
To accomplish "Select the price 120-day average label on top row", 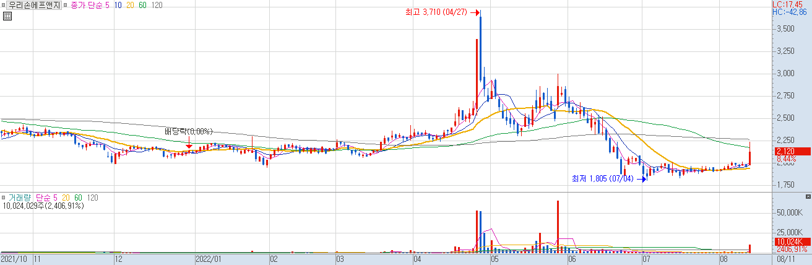I will (157, 5).
